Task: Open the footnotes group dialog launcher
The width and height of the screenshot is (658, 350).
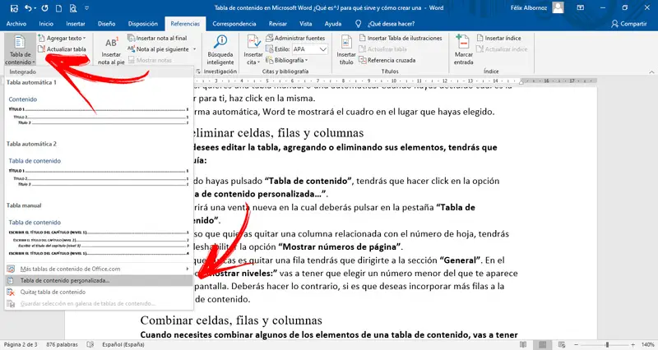Action: tap(198, 71)
